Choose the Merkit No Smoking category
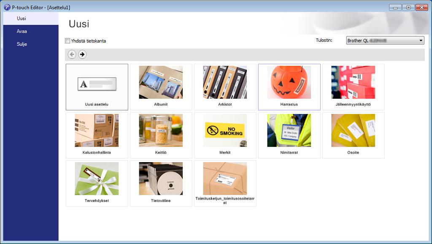432x244 pixels. tap(225, 135)
